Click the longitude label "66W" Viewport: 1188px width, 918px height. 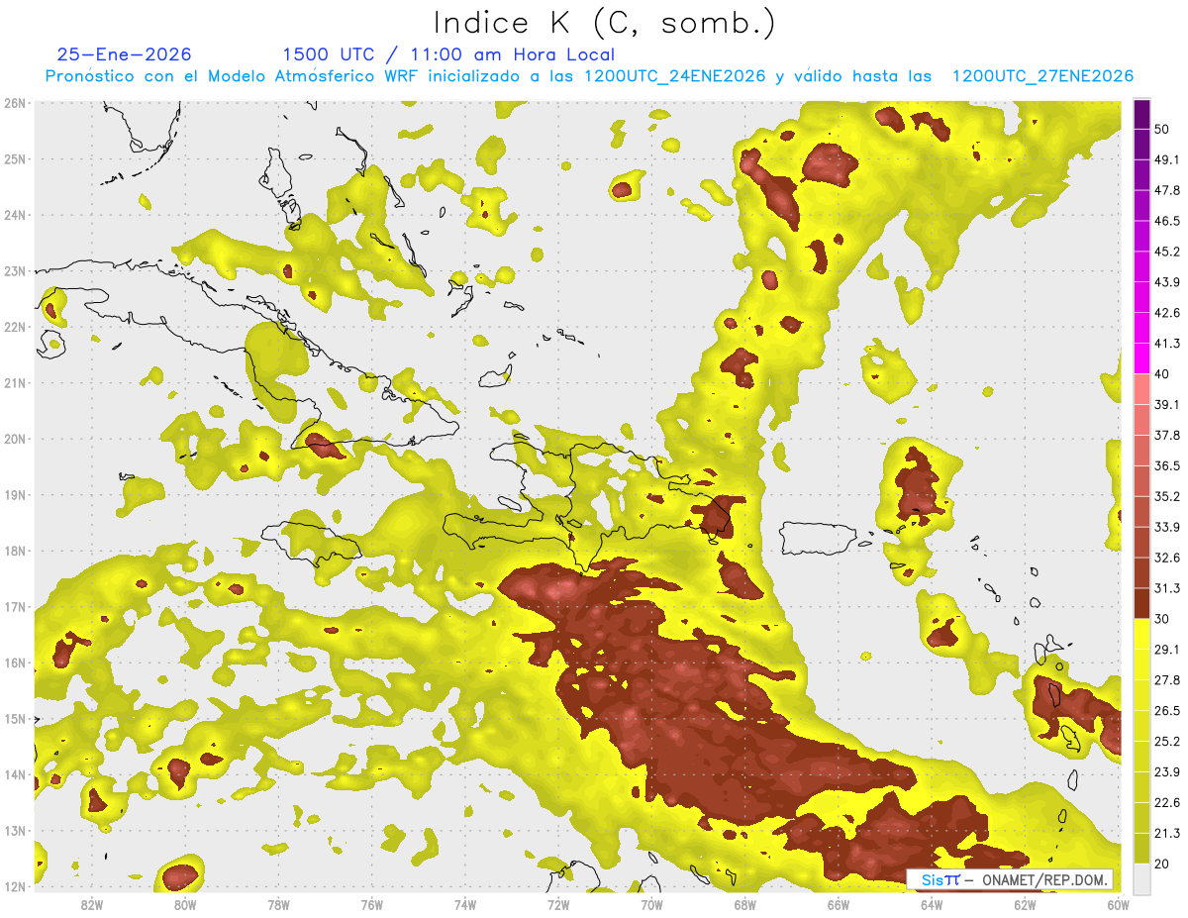coord(838,905)
